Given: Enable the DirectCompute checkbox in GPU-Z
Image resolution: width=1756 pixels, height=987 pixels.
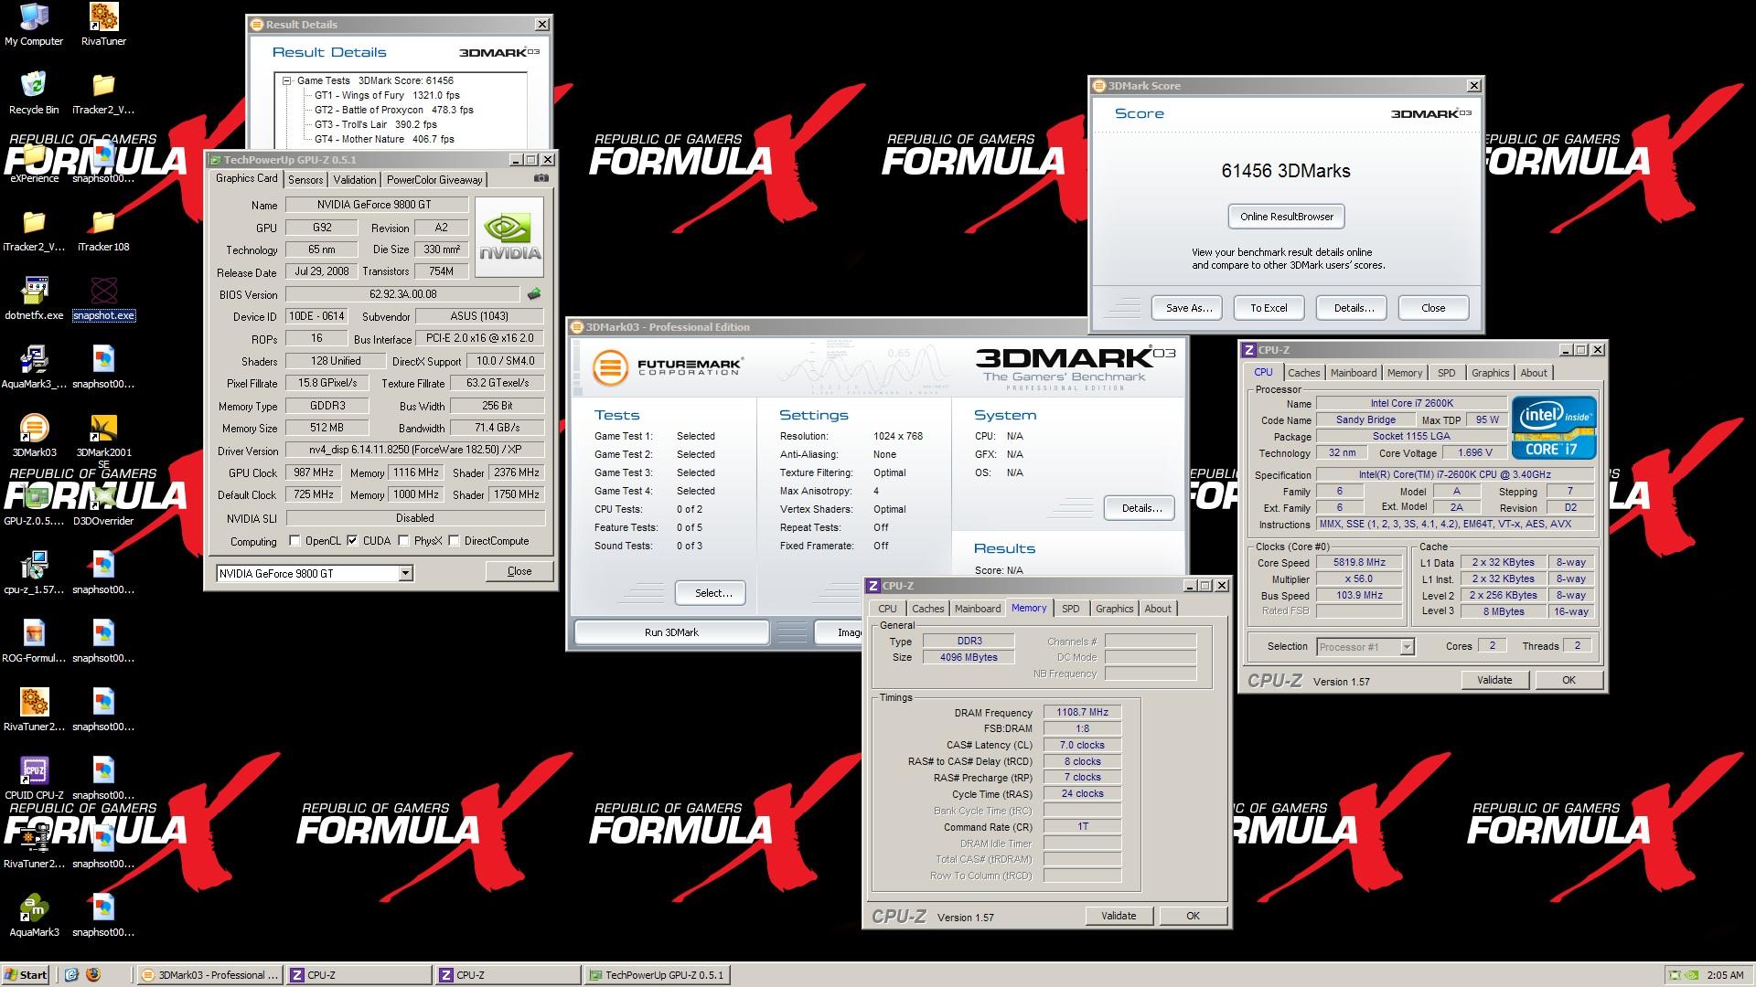Looking at the screenshot, I should pos(454,541).
